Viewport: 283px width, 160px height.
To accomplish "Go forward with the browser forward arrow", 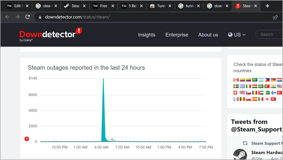I will [17, 17].
